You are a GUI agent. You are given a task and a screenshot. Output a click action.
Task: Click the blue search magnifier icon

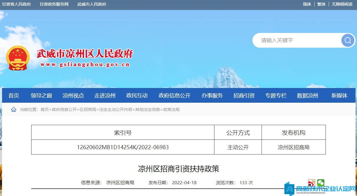tap(348, 40)
